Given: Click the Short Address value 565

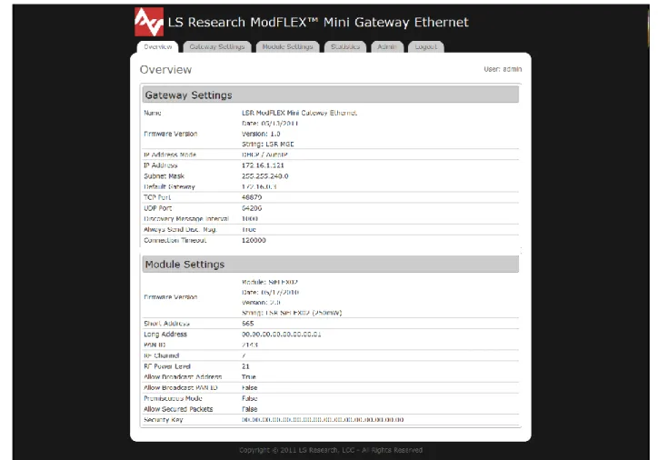Looking at the screenshot, I should click(x=247, y=324).
